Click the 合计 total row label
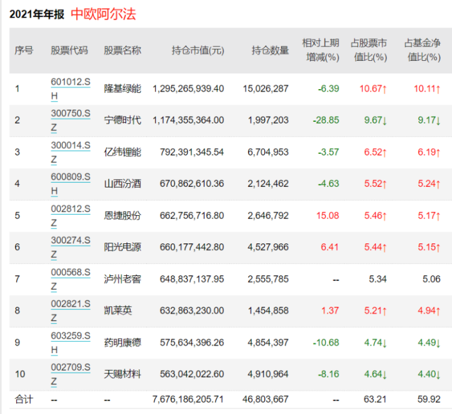Viewport: 452px width, 414px height. click(24, 400)
